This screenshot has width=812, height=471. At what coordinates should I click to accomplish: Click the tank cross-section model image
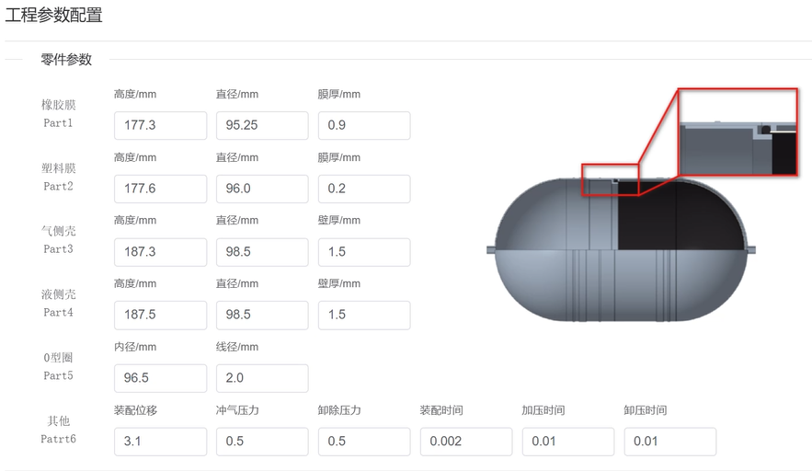[621, 249]
